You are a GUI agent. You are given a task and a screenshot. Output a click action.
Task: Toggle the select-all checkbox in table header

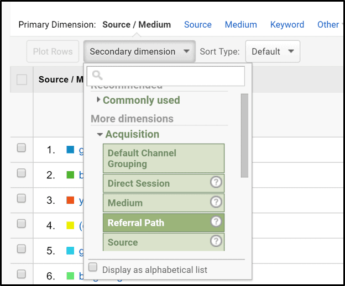22,80
